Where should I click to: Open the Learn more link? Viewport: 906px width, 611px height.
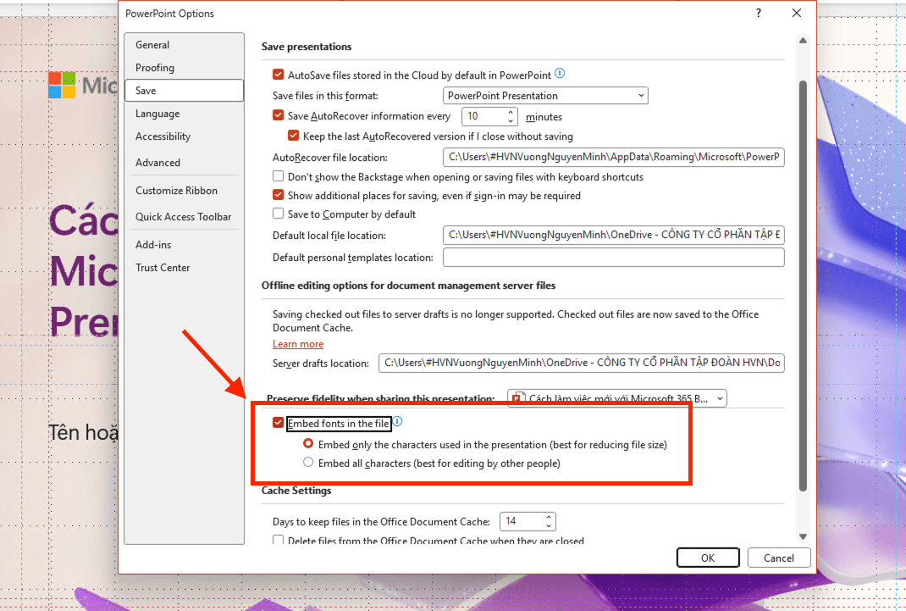298,344
